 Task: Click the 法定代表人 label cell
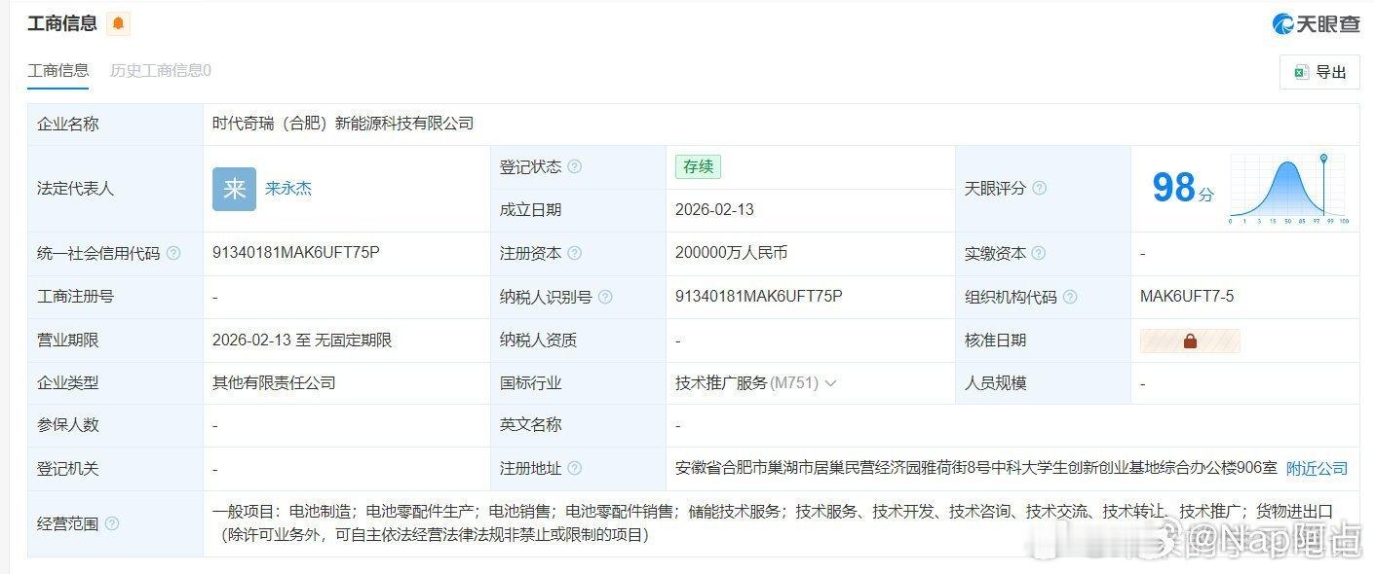click(116, 189)
